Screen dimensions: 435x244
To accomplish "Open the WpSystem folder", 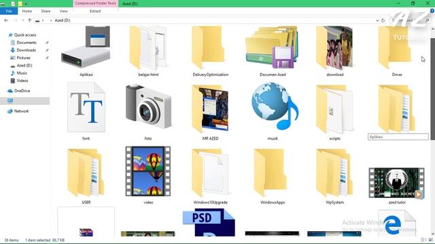I will [334, 173].
